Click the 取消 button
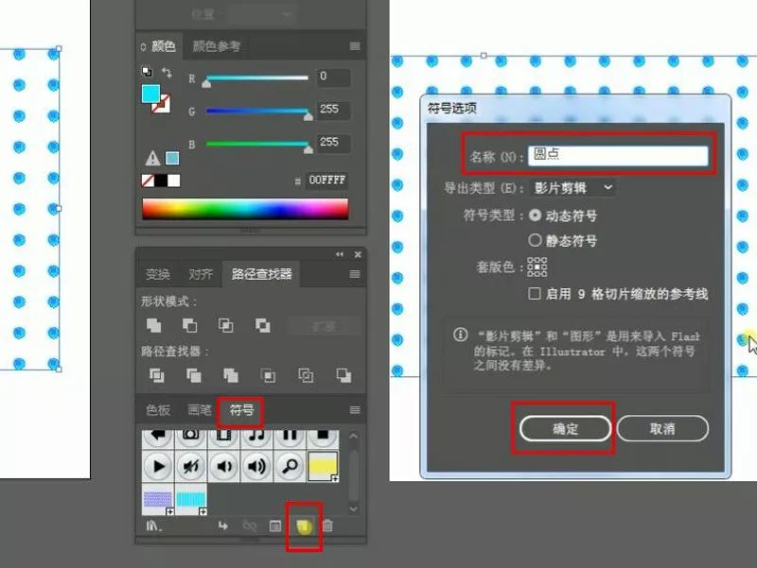 pos(662,428)
